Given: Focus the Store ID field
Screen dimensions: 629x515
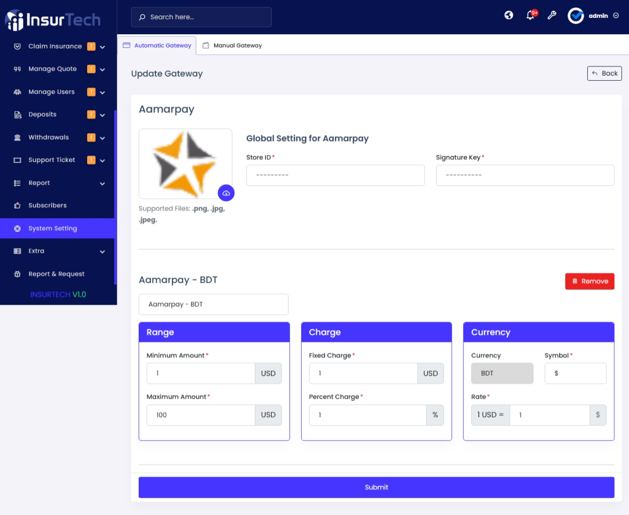Looking at the screenshot, I should pos(335,175).
